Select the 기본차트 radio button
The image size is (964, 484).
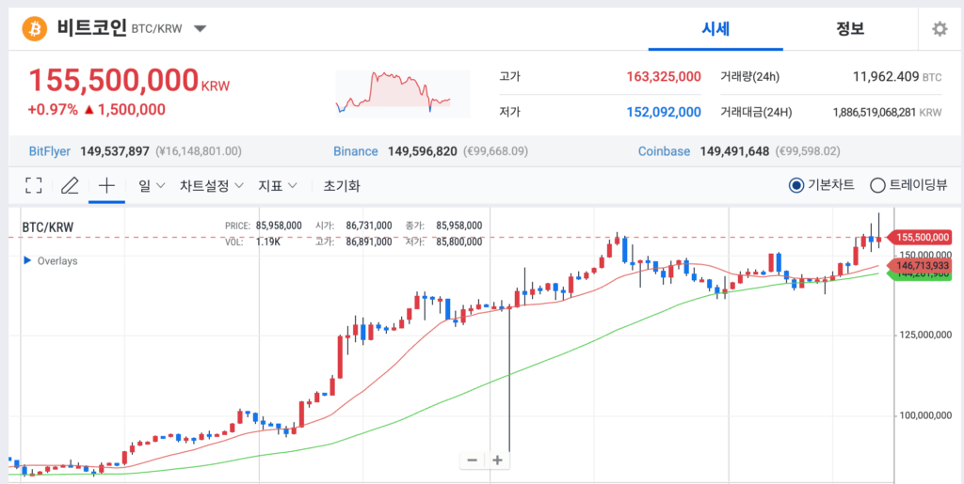pyautogui.click(x=796, y=185)
